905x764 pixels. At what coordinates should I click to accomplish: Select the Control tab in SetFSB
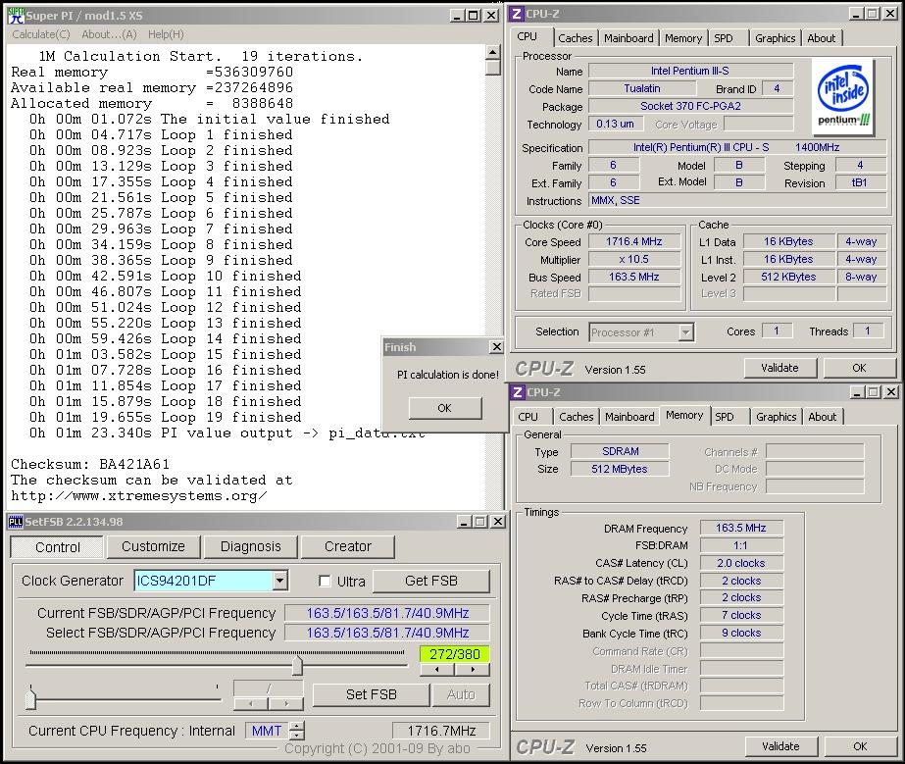[57, 547]
